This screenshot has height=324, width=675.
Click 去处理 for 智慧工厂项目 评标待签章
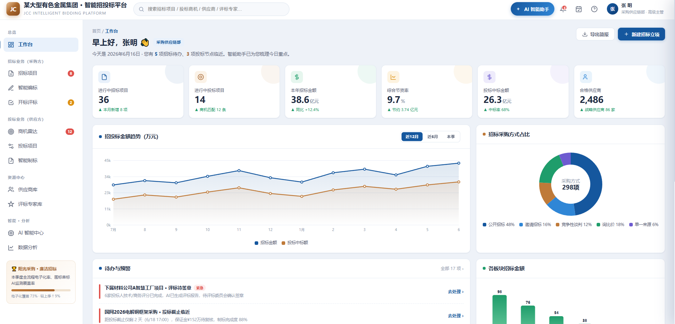[456, 292]
